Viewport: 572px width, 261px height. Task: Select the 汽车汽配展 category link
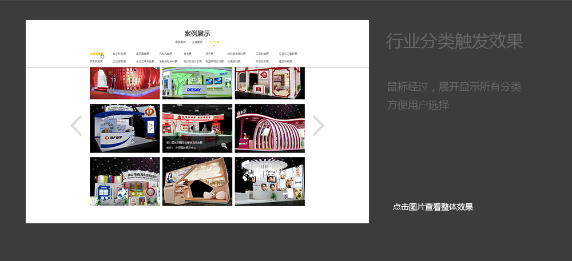tap(166, 54)
